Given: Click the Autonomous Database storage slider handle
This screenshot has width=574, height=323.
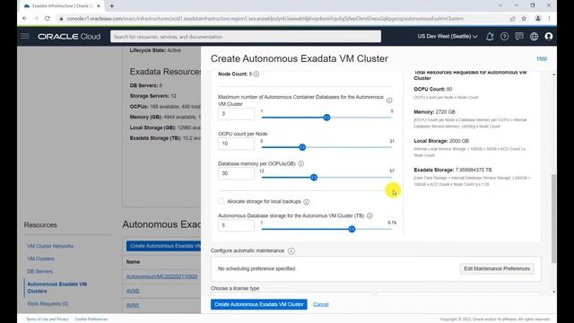Looking at the screenshot, I should pyautogui.click(x=352, y=229).
